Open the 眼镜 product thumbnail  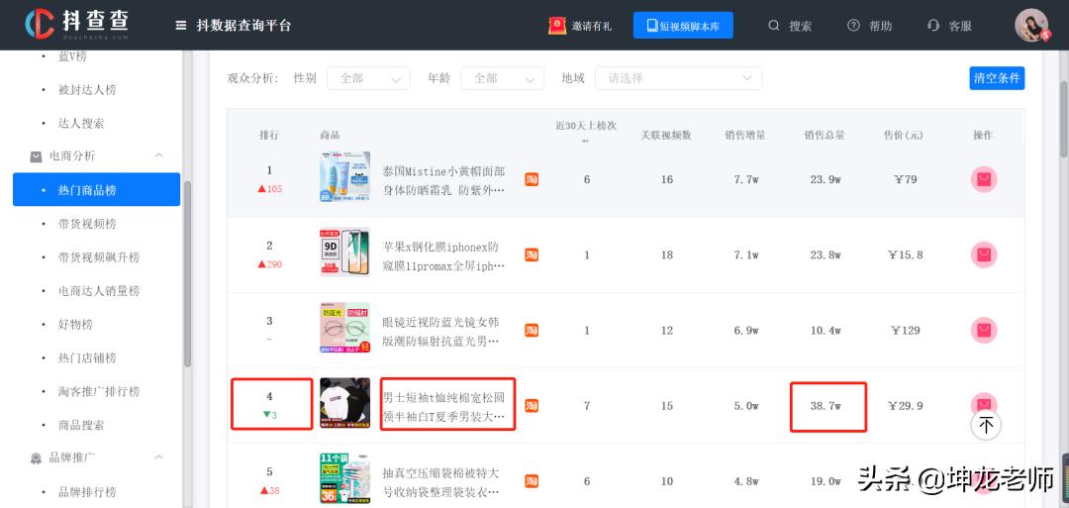pos(345,328)
